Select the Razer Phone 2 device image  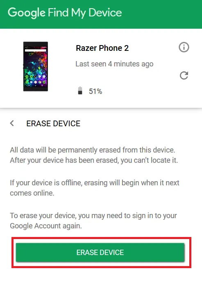pos(36,66)
